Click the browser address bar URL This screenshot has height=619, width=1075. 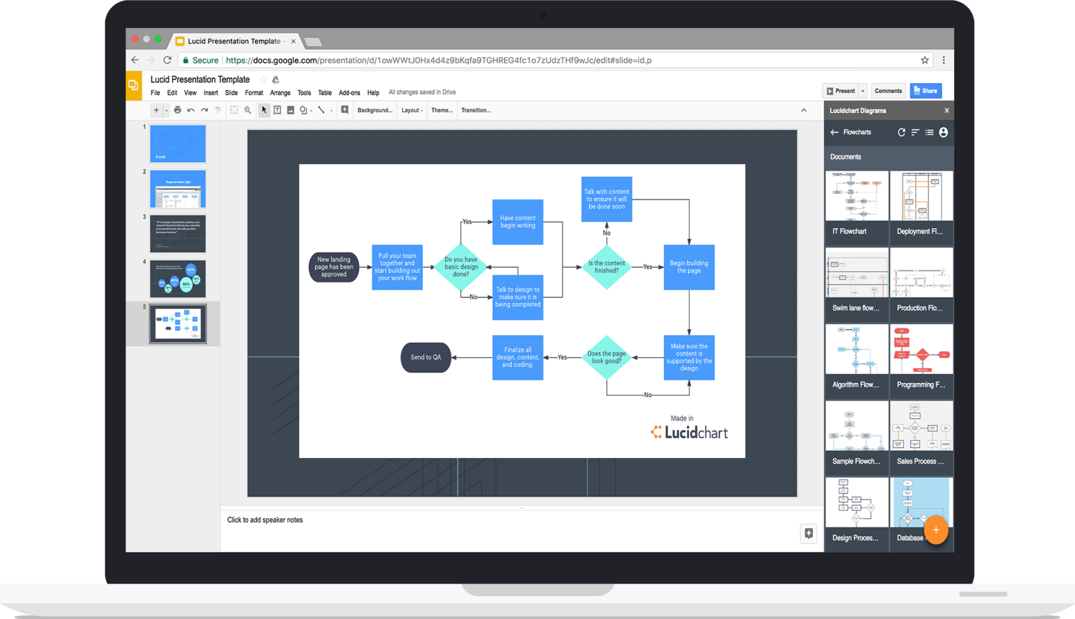tap(438, 61)
